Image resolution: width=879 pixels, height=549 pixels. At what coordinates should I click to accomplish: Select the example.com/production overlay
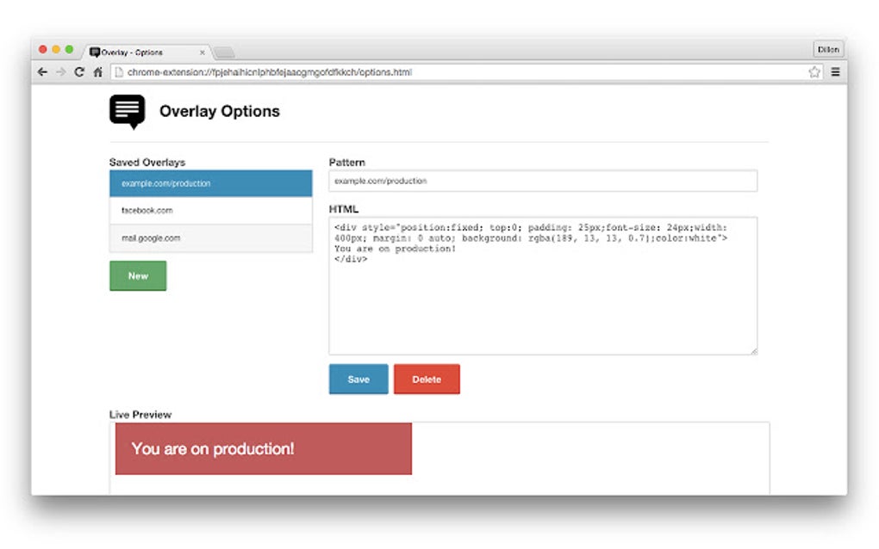210,183
